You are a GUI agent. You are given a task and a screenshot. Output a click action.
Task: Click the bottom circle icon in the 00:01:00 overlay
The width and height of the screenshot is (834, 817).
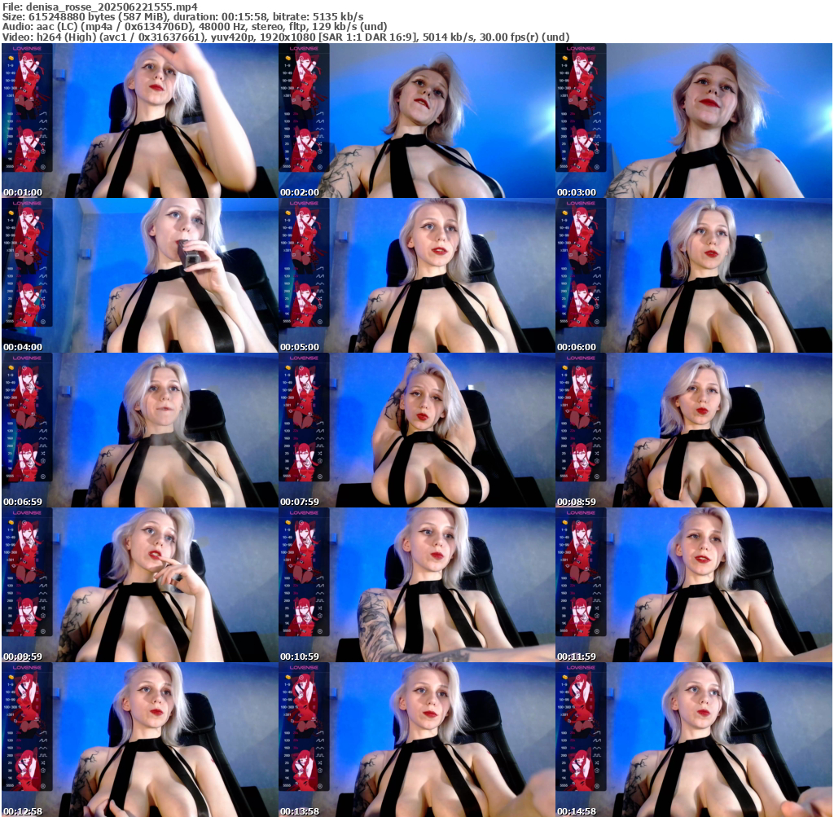click(42, 166)
